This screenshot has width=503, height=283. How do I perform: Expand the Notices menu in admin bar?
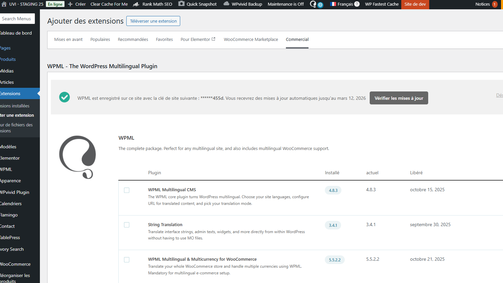[486, 4]
